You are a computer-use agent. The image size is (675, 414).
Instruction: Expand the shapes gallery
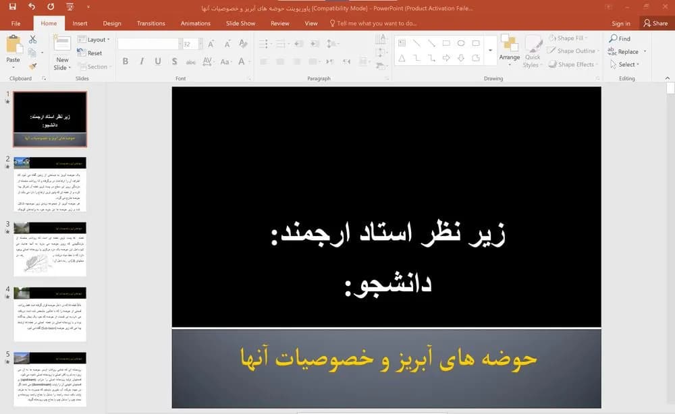click(490, 51)
